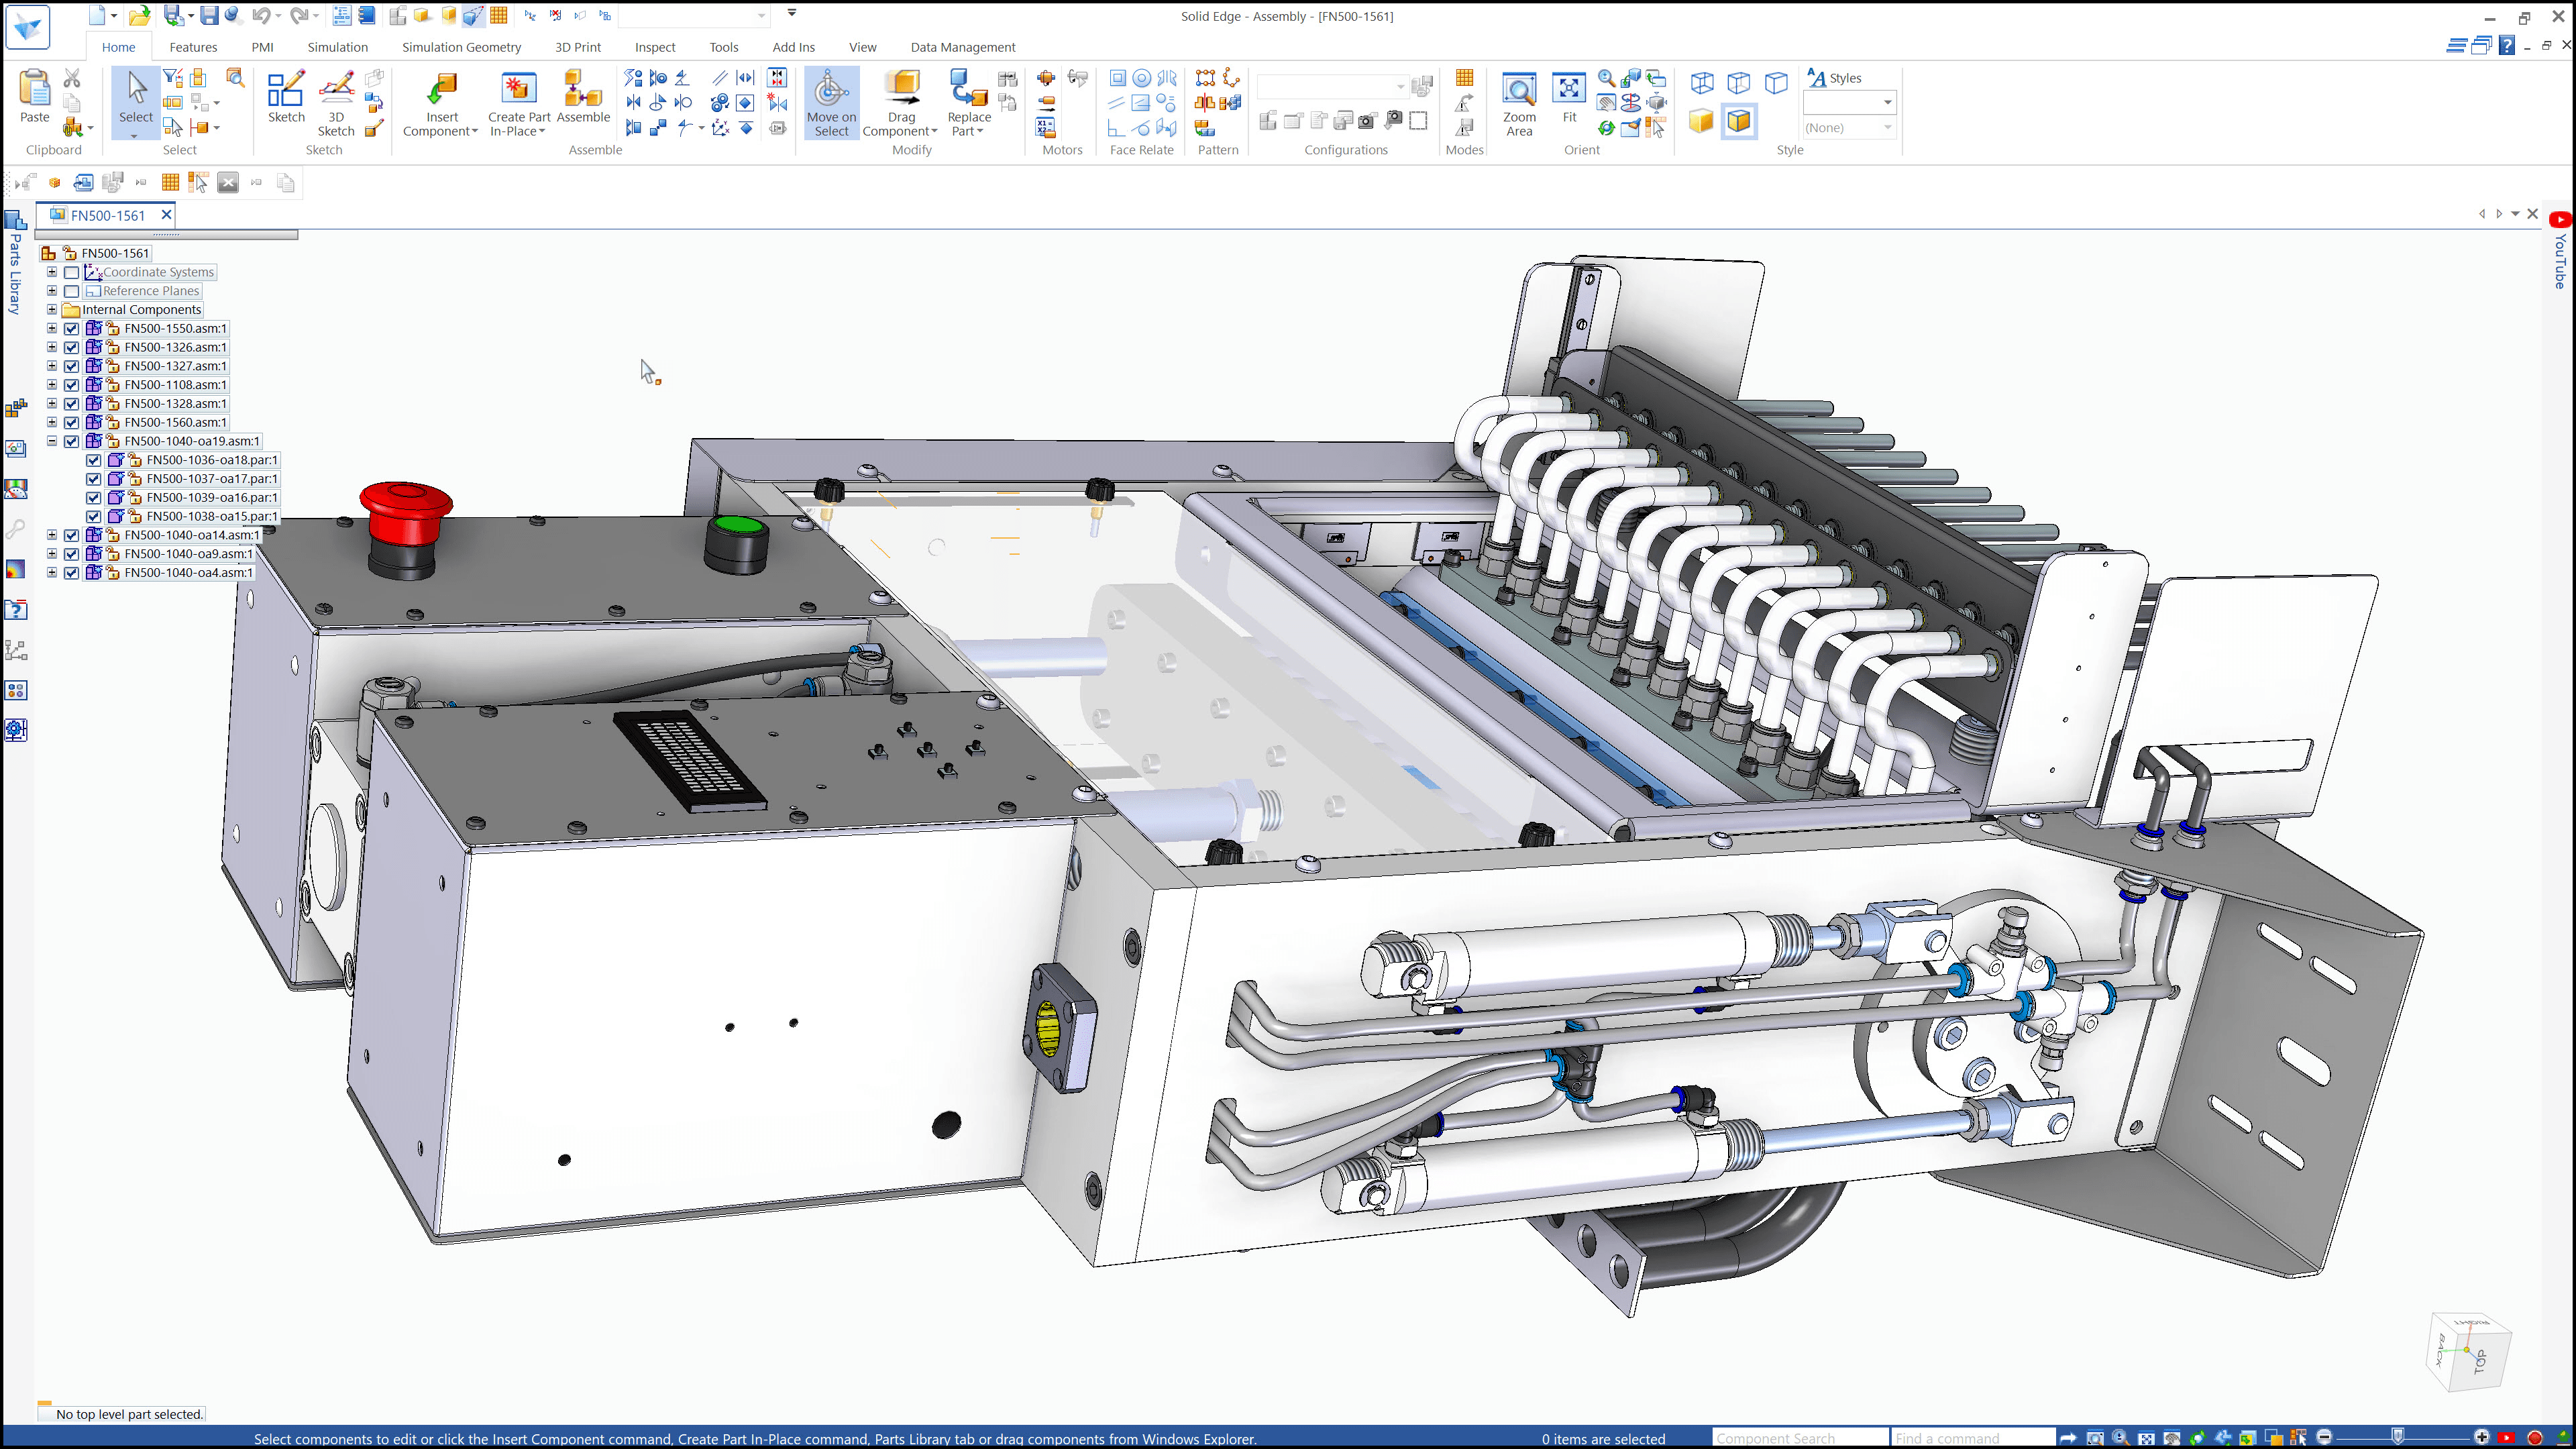Hide the FN500-1036-oa18.par:1 part
Viewport: 2576px width, 1449px height.
pyautogui.click(x=94, y=460)
